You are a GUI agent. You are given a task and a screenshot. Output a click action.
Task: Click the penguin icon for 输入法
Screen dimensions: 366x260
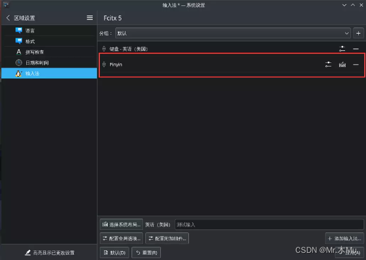point(19,74)
